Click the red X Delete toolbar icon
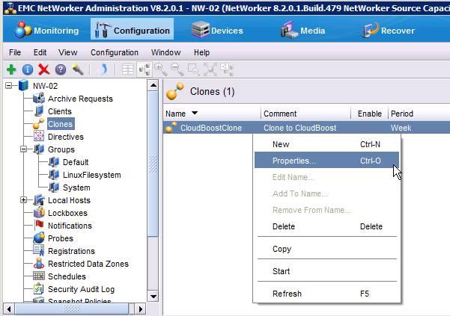The width and height of the screenshot is (450, 316). 44,69
